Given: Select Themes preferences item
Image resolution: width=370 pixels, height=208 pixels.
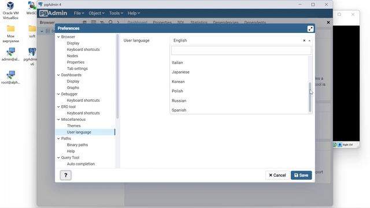Looking at the screenshot, I should pyautogui.click(x=73, y=126).
